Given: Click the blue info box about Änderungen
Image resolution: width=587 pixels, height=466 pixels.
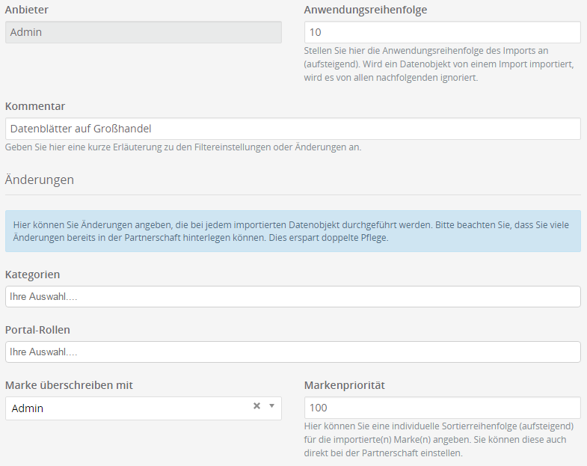Looking at the screenshot, I should (x=292, y=230).
